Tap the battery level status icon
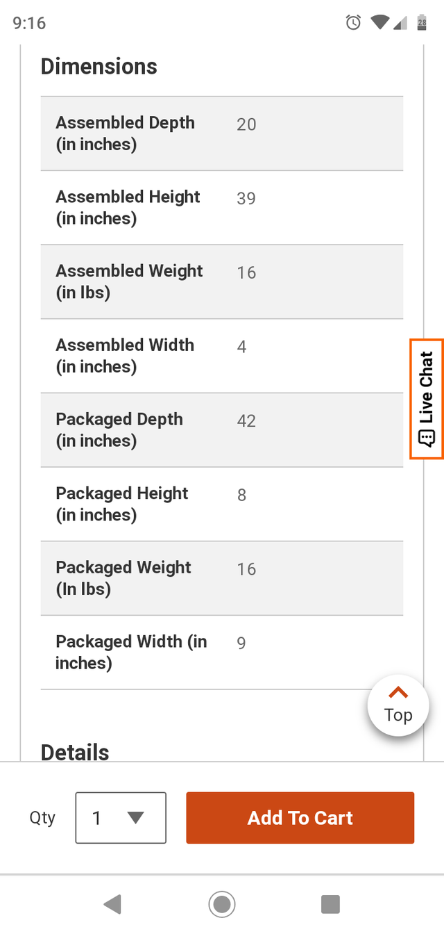 tap(421, 23)
